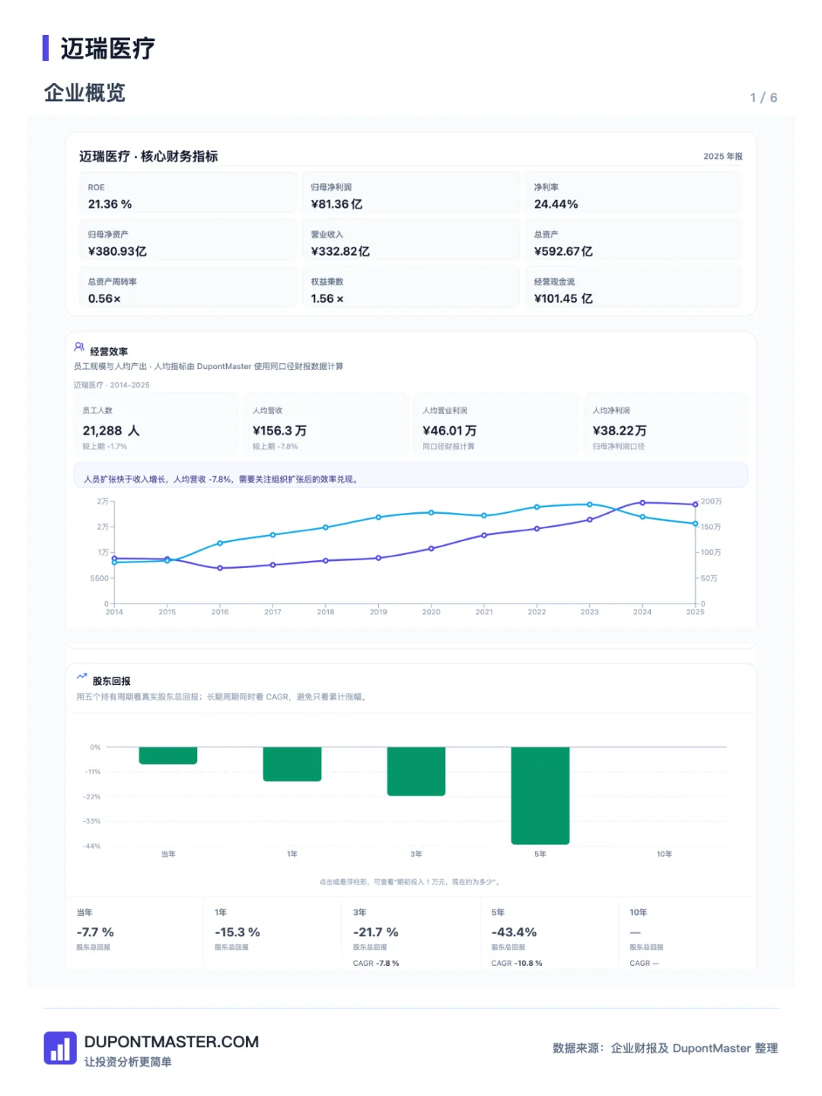
Task: Click the purple line's 2016 data point
Action: [x=220, y=568]
